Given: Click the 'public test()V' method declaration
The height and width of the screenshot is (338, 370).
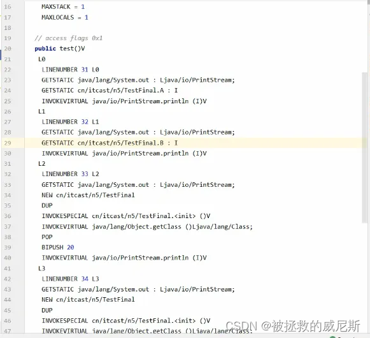Looking at the screenshot, I should 60,48.
